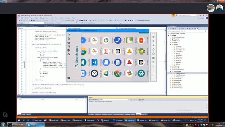The width and height of the screenshot is (225, 127).
Task: Click the red Stop Debugging toolbar button
Action: pyautogui.click(x=93, y=20)
